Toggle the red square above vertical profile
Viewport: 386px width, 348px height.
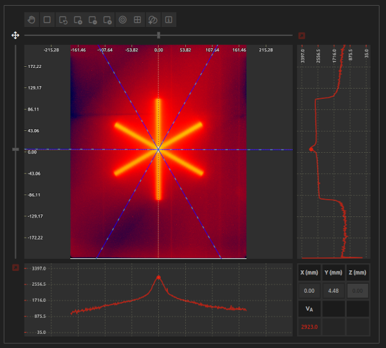[x=302, y=36]
